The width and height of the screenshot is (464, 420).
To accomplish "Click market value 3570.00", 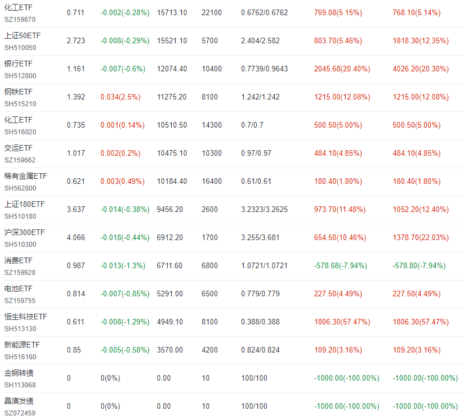I will pyautogui.click(x=170, y=350).
